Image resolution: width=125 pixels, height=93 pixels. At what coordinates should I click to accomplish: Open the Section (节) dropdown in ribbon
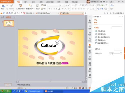44,9
